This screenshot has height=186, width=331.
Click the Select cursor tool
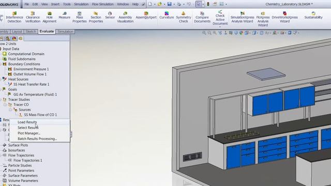[x=198, y=4]
